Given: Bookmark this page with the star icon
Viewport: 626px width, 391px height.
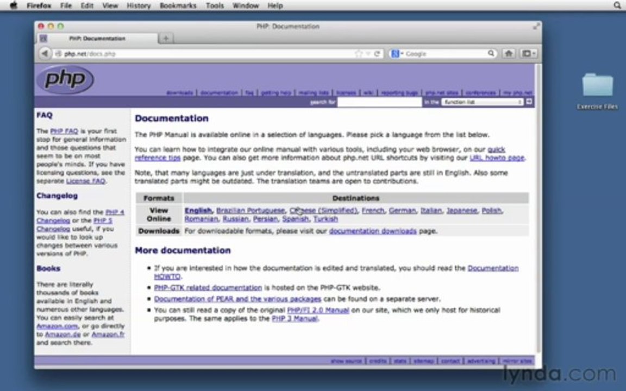Looking at the screenshot, I should click(x=359, y=53).
